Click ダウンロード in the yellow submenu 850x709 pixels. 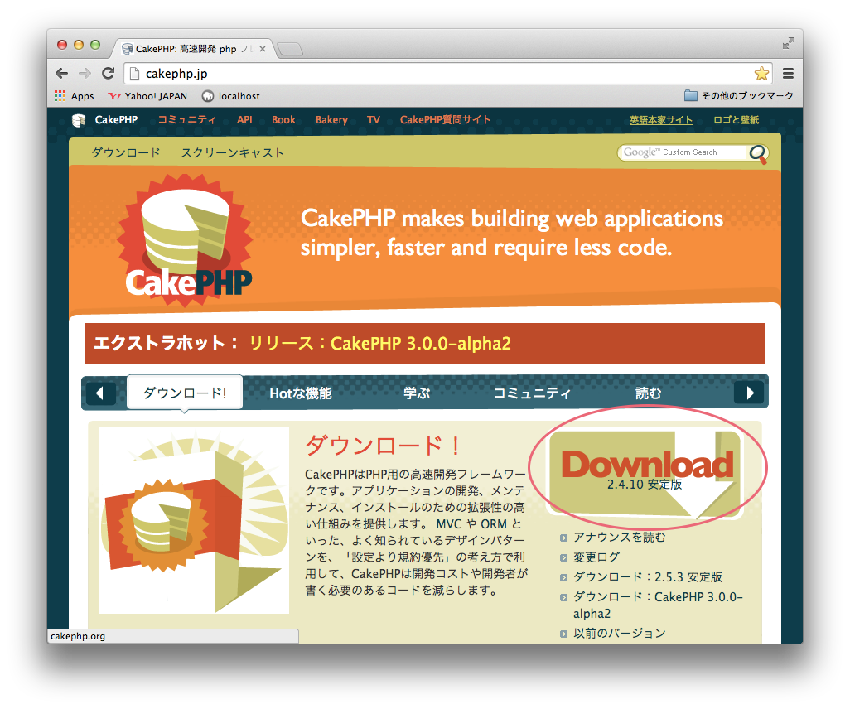click(x=126, y=153)
